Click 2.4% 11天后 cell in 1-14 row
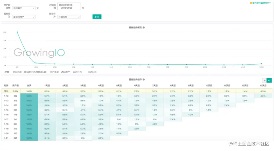Screen dimensions: 274x151 pyautogui.click(x=227, y=105)
